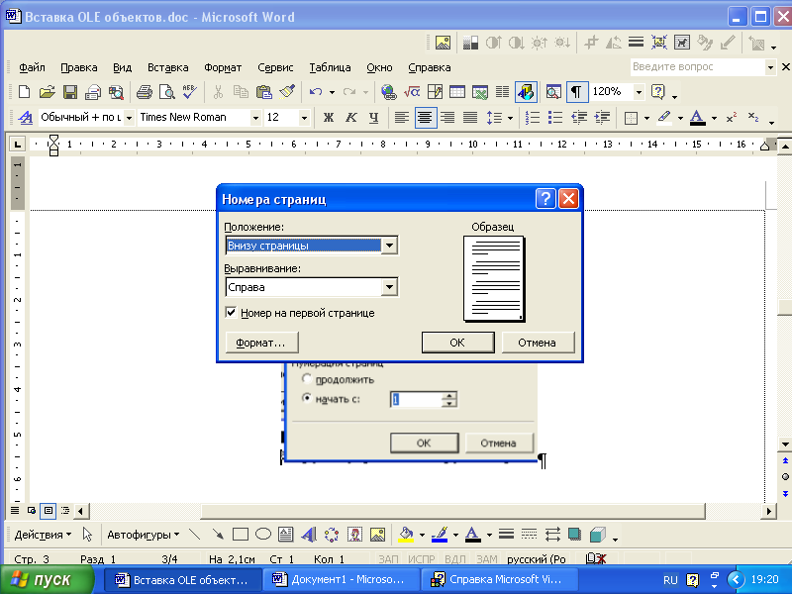
Task: Open print preview
Action: pos(166,92)
